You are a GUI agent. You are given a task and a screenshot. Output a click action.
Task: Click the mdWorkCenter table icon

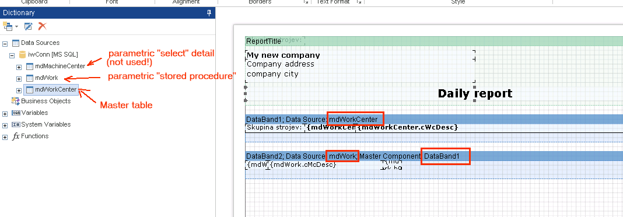coord(29,90)
